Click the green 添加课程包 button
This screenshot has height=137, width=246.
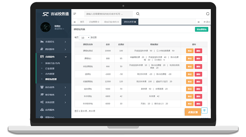pos(201,29)
